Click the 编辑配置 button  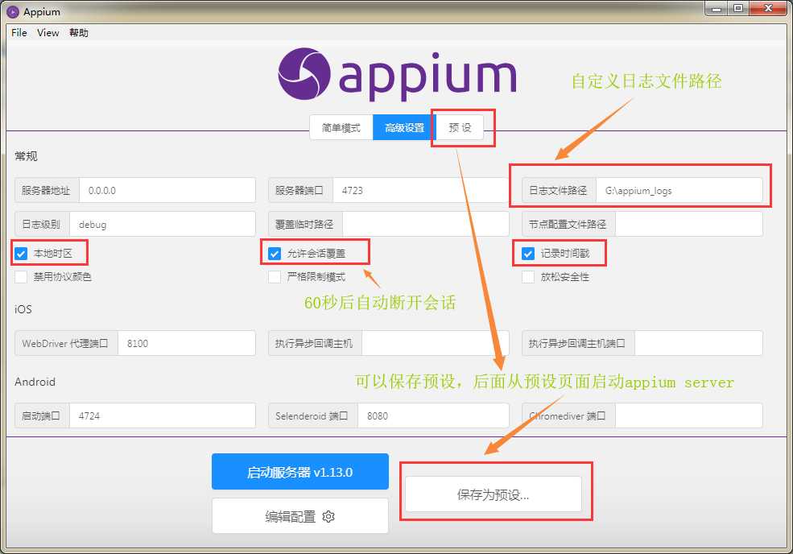point(300,516)
